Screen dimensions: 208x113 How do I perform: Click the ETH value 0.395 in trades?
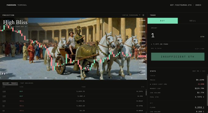140,96
